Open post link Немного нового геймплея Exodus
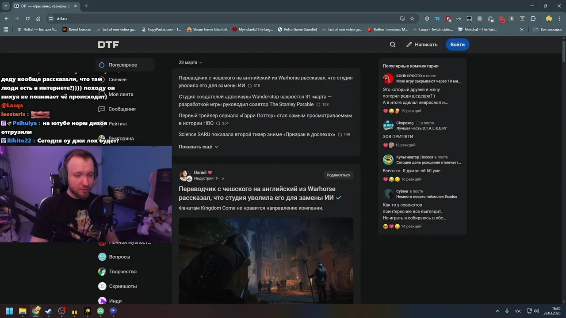This screenshot has height=318, width=566. point(427,197)
